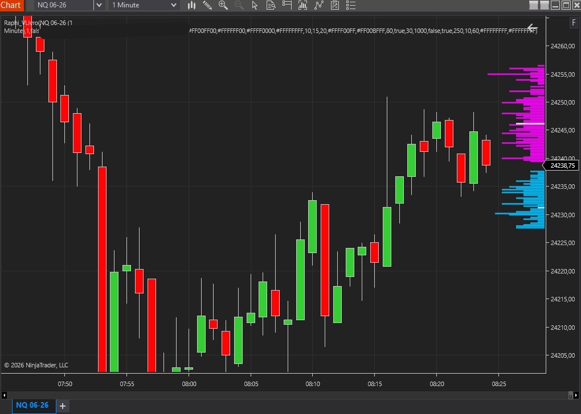Image resolution: width=581 pixels, height=414 pixels.
Task: Select the zoom in magnifier tool
Action: [223, 5]
